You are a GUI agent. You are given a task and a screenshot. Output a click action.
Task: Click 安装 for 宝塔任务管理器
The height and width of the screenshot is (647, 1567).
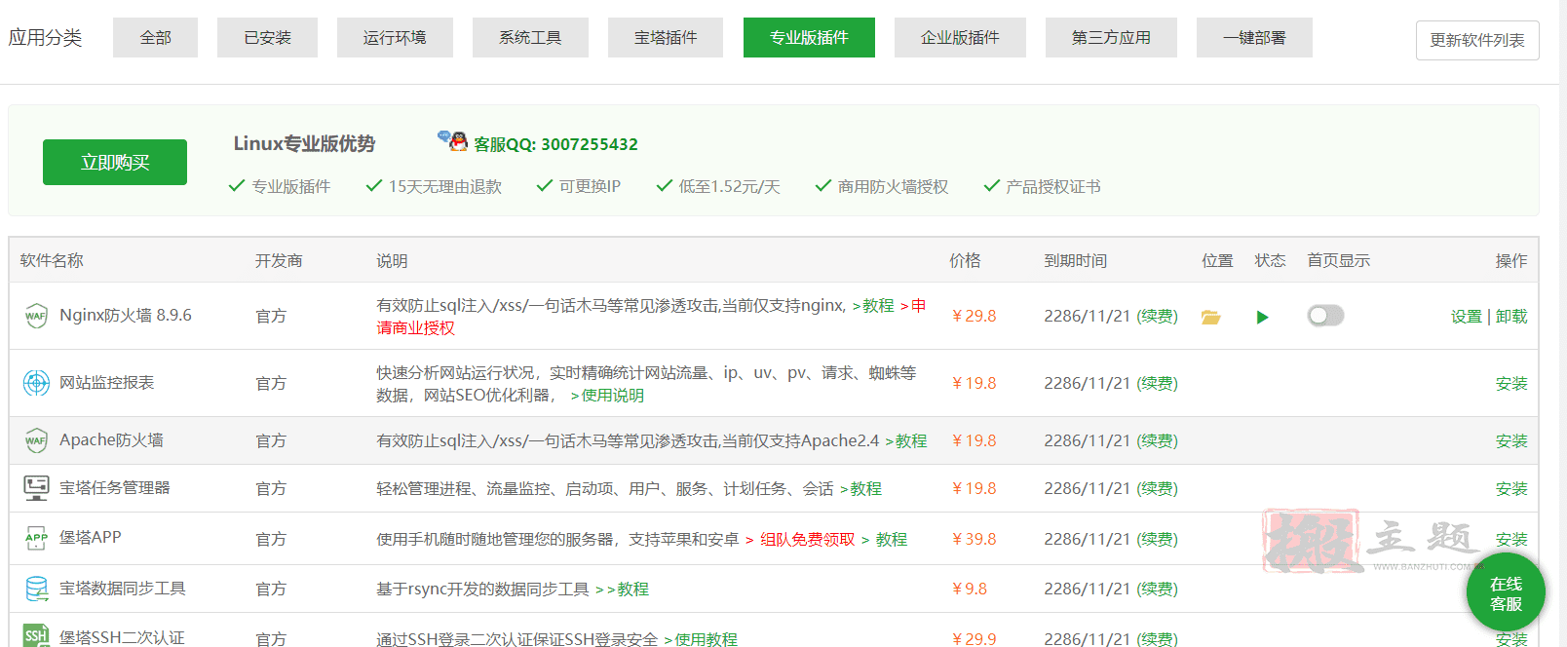point(1511,488)
